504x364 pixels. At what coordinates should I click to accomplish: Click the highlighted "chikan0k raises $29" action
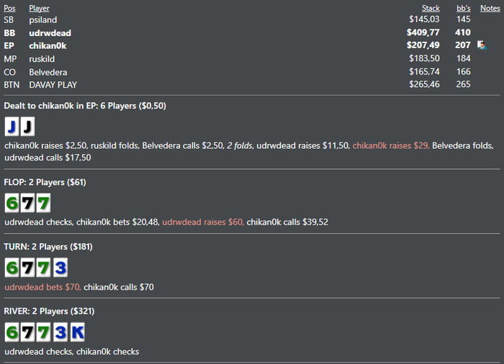click(x=392, y=145)
